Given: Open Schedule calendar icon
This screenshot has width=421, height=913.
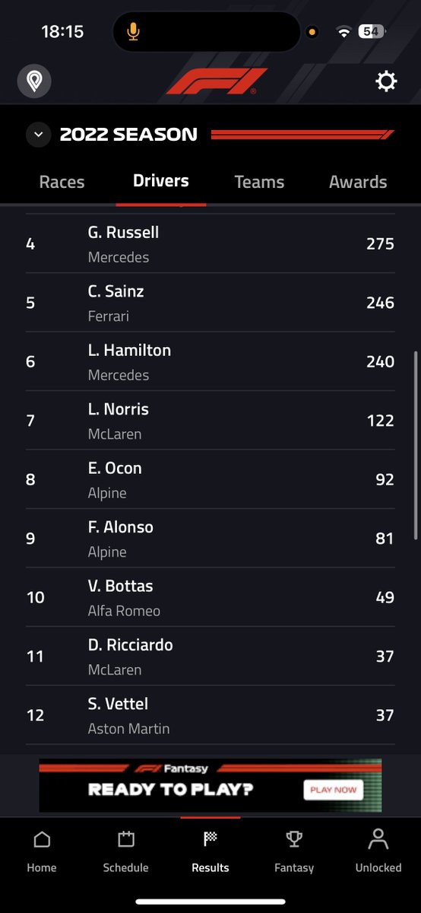Looking at the screenshot, I should [x=126, y=840].
